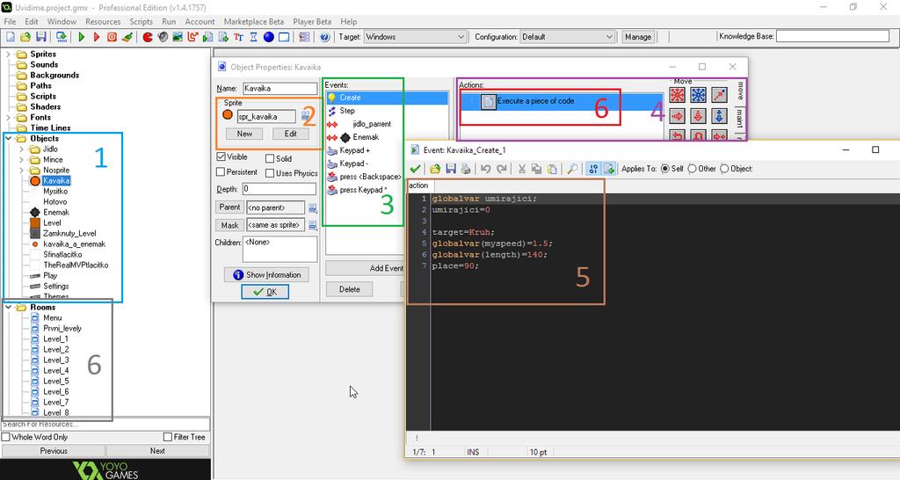Create an object with the blue ball icon
The width and height of the screenshot is (900, 480).
point(269,37)
